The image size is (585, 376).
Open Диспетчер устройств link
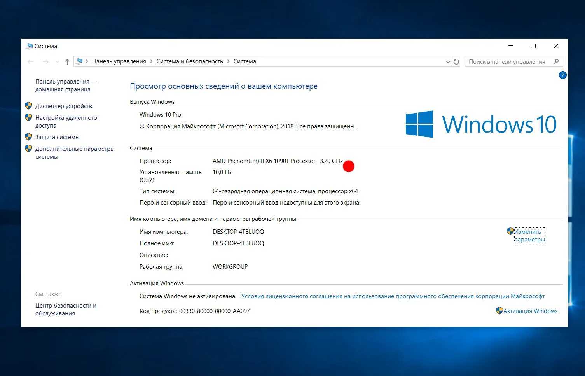(x=64, y=106)
